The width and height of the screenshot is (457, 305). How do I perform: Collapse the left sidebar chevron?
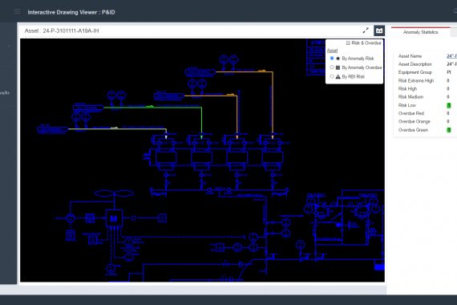tap(9, 46)
